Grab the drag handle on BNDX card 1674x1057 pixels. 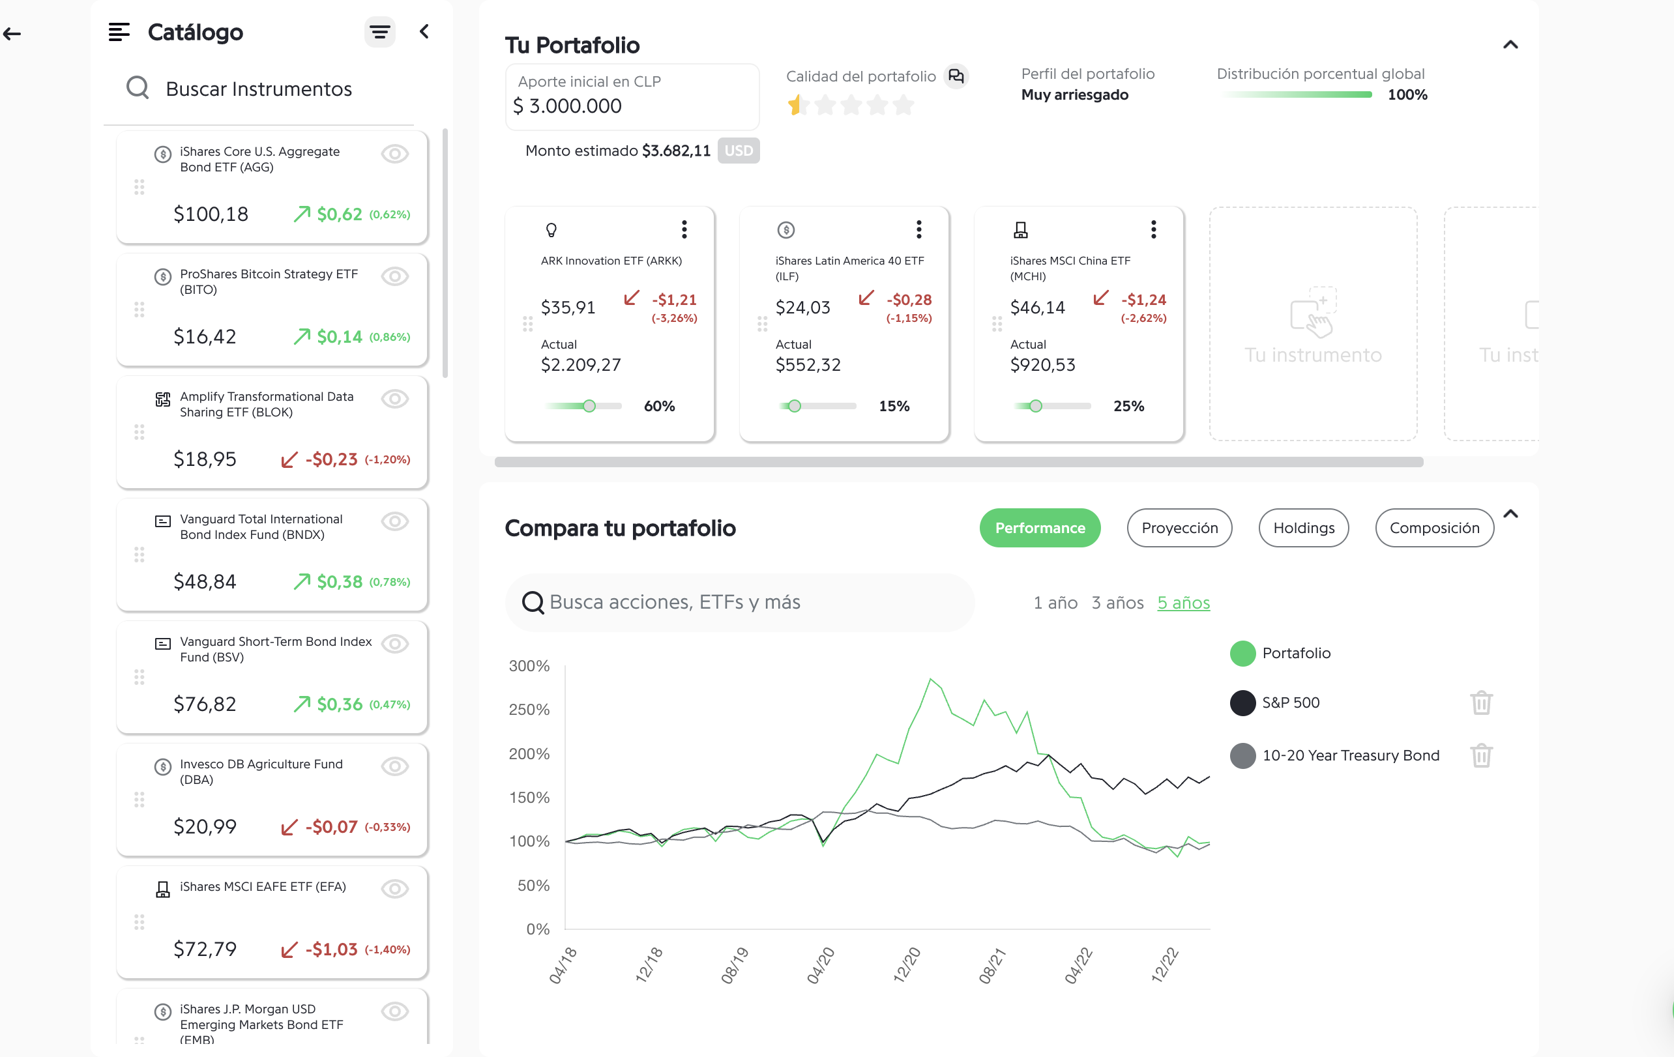pyautogui.click(x=139, y=554)
